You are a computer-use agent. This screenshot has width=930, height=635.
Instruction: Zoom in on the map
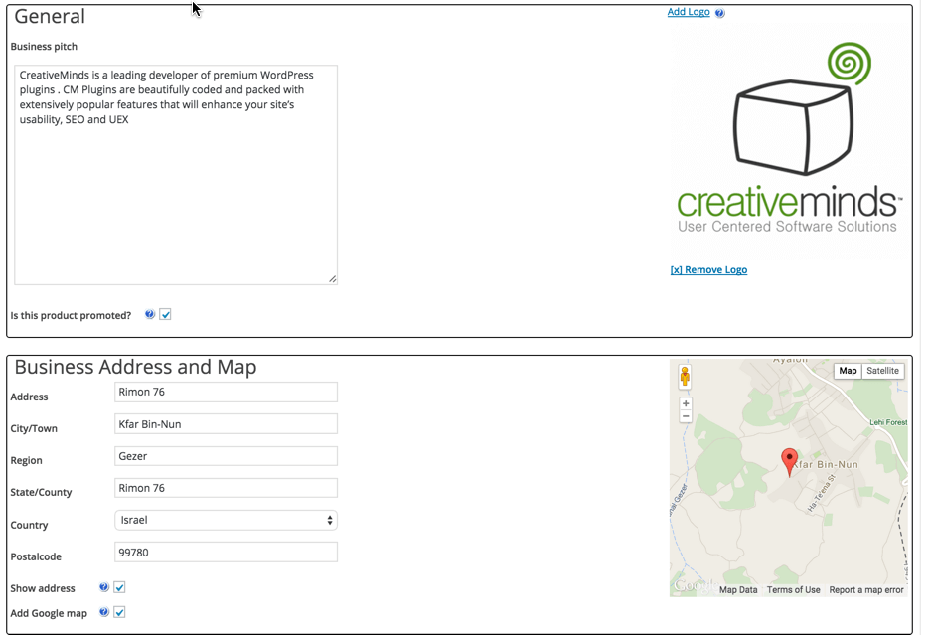(x=686, y=403)
